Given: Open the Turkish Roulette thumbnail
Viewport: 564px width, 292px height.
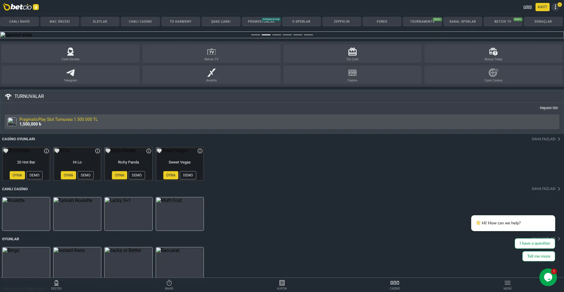Looking at the screenshot, I should tap(77, 214).
